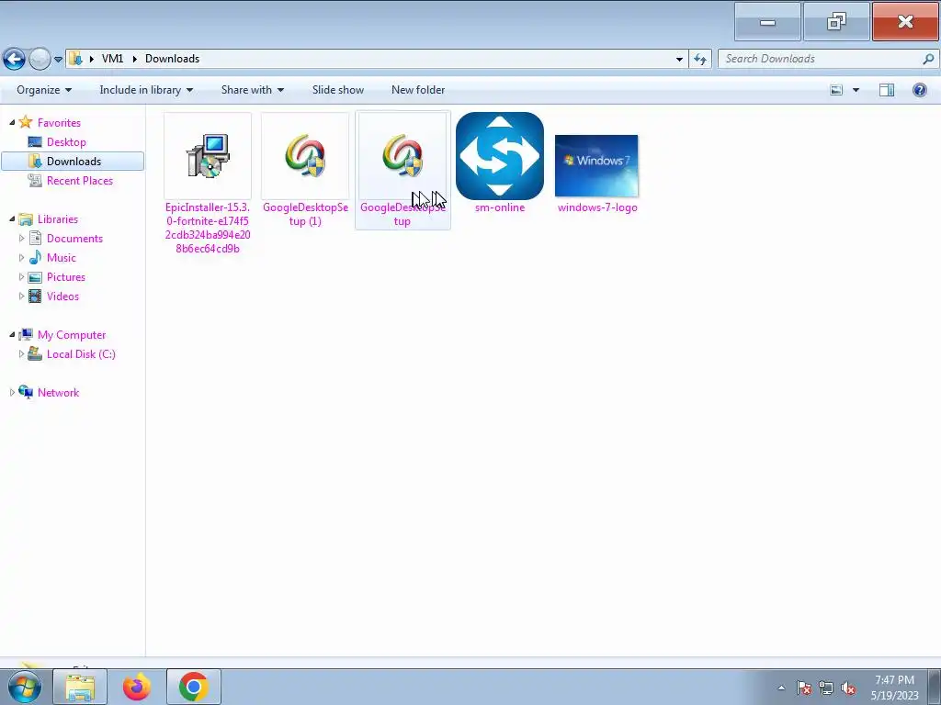Toggle the preview pane icon
This screenshot has width=941, height=705.
pos(887,90)
